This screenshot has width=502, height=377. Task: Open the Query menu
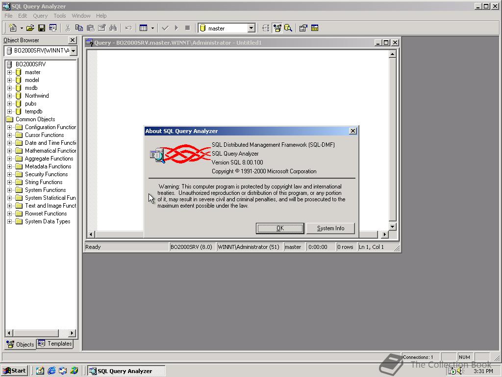(x=40, y=16)
